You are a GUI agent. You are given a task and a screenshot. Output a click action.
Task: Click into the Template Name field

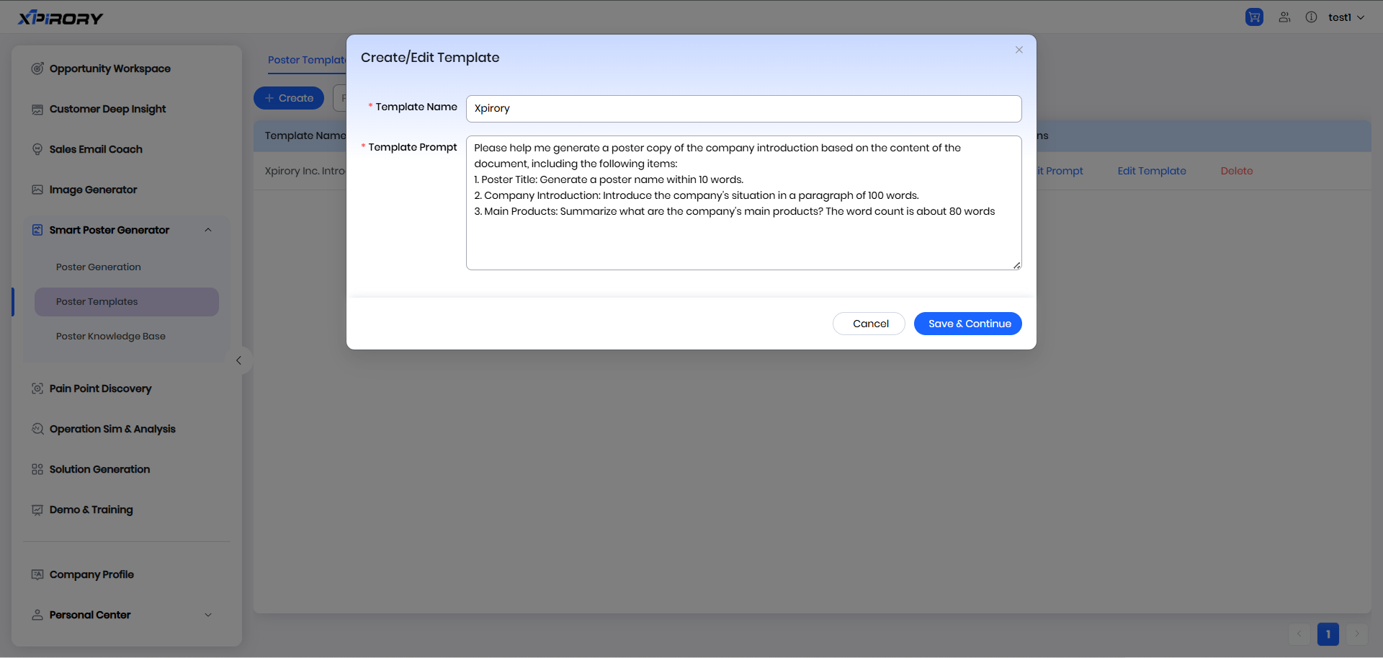[x=743, y=109]
